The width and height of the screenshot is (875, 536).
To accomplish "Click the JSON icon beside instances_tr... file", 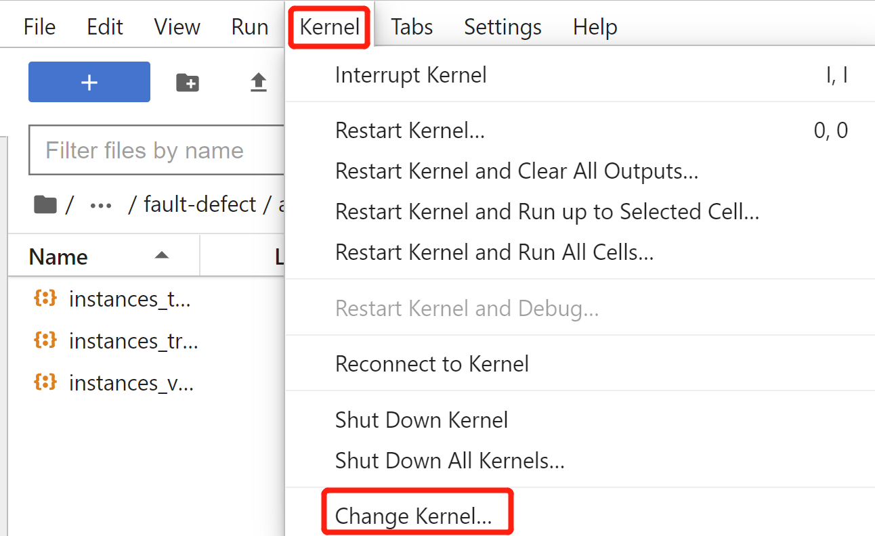I will [45, 340].
